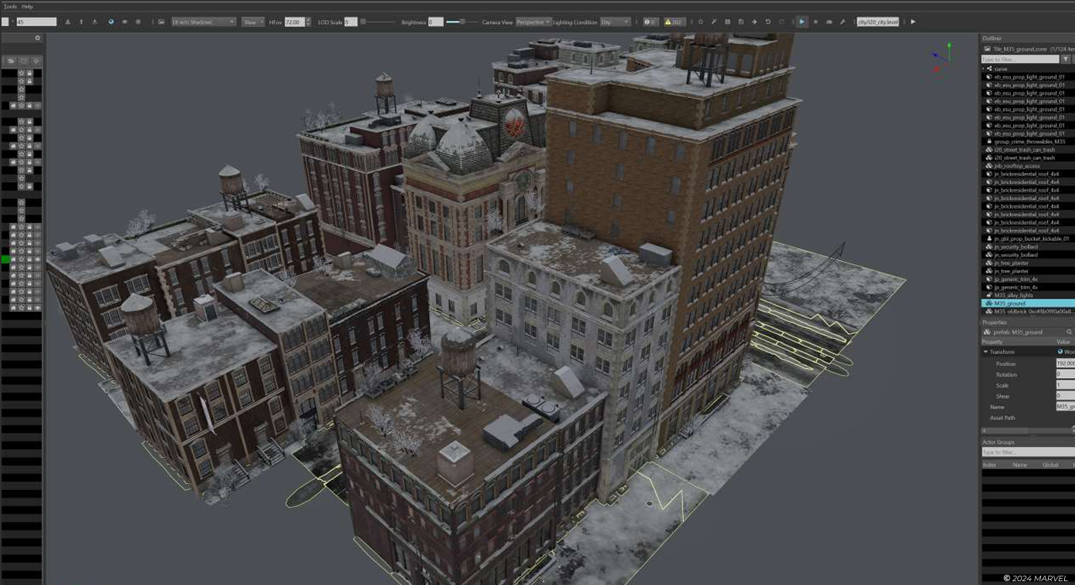Click the Brightness value field

point(435,22)
